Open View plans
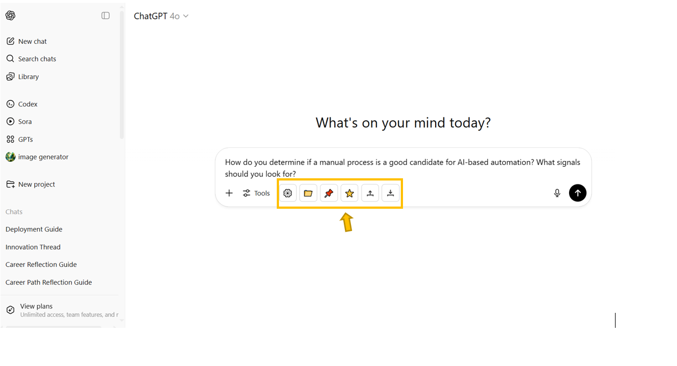Screen dimensions: 677x366 pos(36,306)
